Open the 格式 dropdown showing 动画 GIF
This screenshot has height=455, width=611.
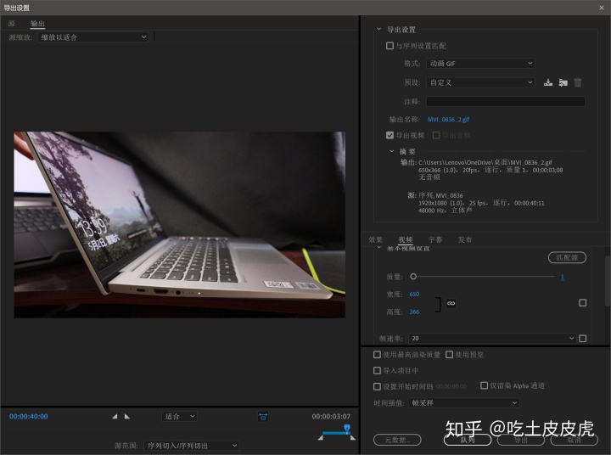[480, 63]
